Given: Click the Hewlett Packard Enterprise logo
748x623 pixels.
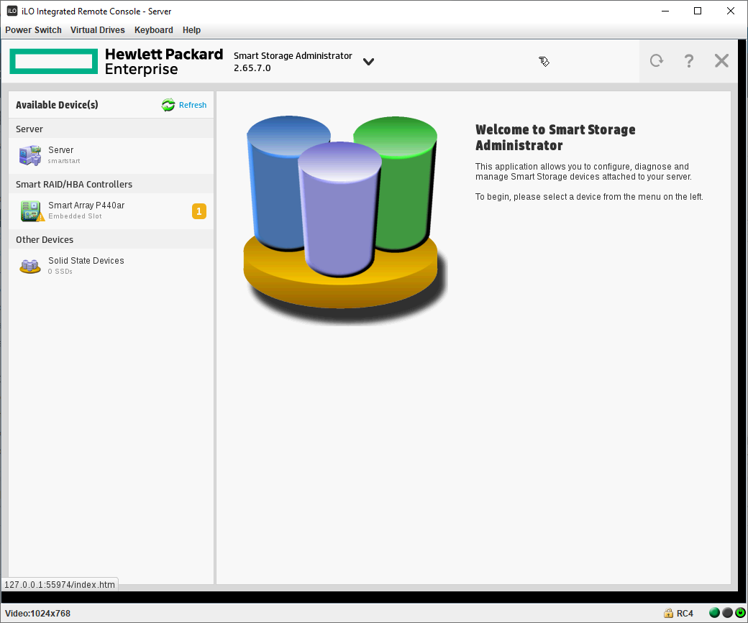Looking at the screenshot, I should click(x=117, y=62).
